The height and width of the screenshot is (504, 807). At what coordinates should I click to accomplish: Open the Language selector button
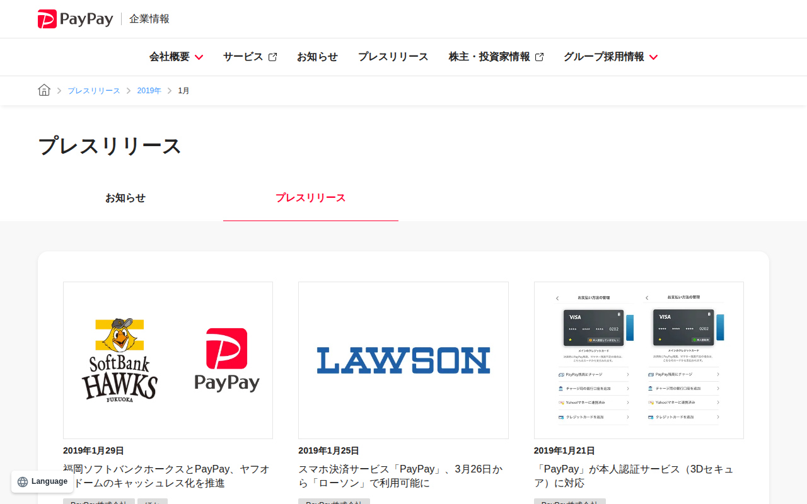coord(42,481)
